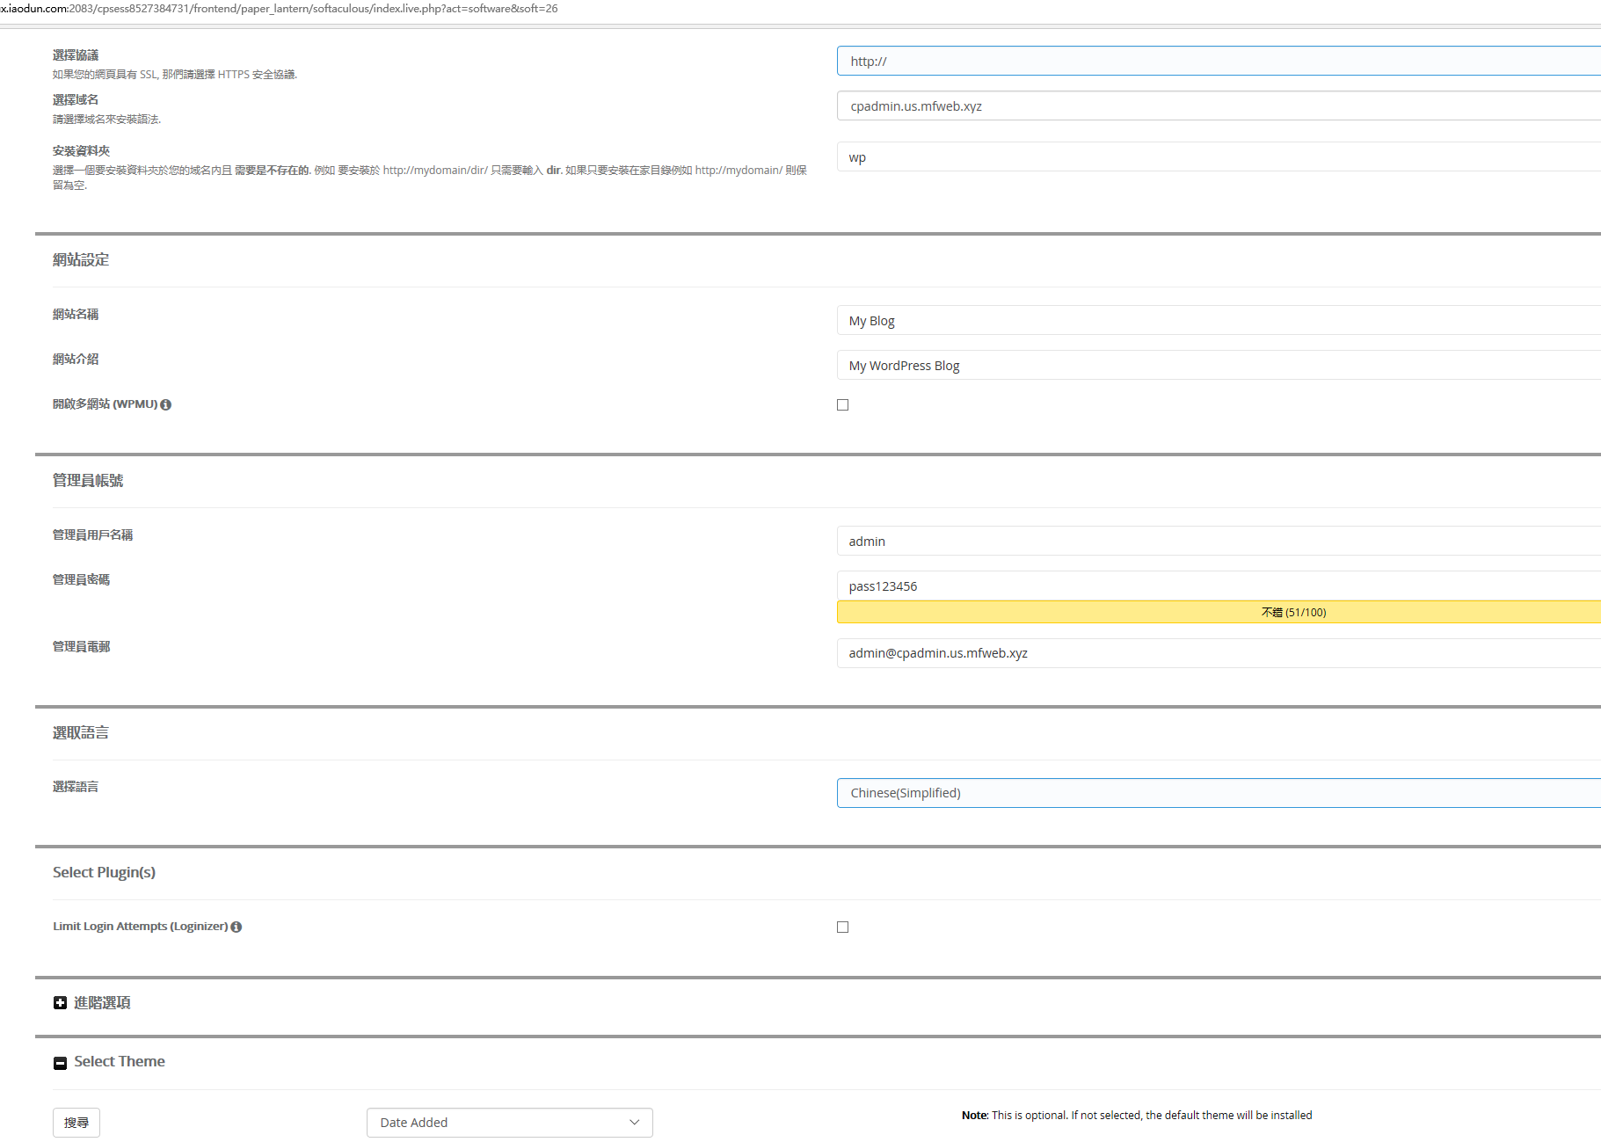Click the plus icon next to 進階選項
The width and height of the screenshot is (1601, 1142).
pyautogui.click(x=60, y=1003)
